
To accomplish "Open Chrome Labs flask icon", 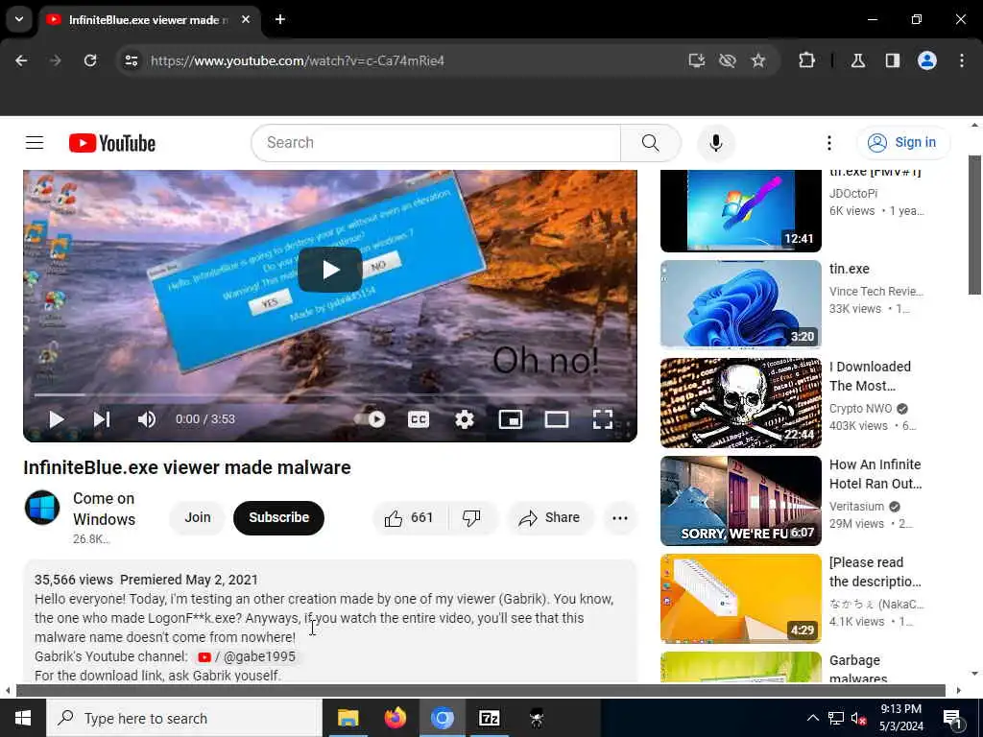I will click(x=858, y=60).
